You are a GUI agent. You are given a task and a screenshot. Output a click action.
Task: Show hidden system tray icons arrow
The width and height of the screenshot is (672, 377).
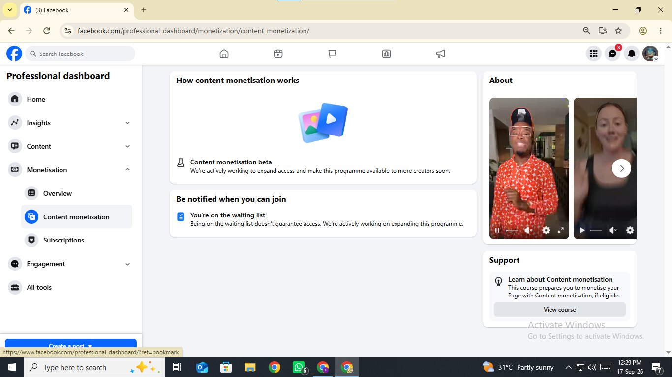pyautogui.click(x=569, y=367)
